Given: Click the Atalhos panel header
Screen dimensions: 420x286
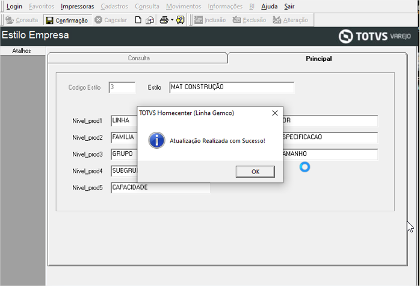Looking at the screenshot, I should (22, 51).
